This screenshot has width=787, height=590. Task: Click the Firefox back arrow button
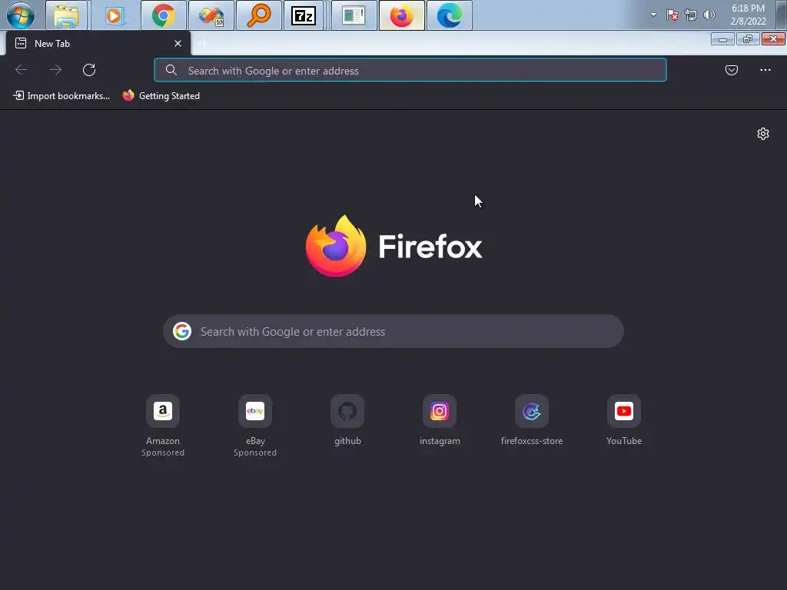pyautogui.click(x=21, y=70)
